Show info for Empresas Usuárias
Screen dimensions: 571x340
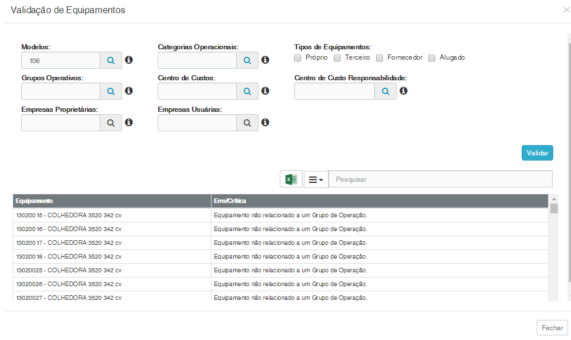point(265,122)
